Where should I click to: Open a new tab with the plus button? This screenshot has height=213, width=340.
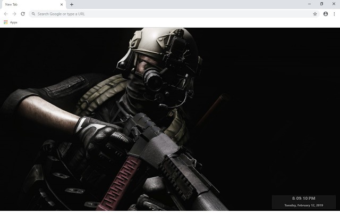tap(72, 4)
